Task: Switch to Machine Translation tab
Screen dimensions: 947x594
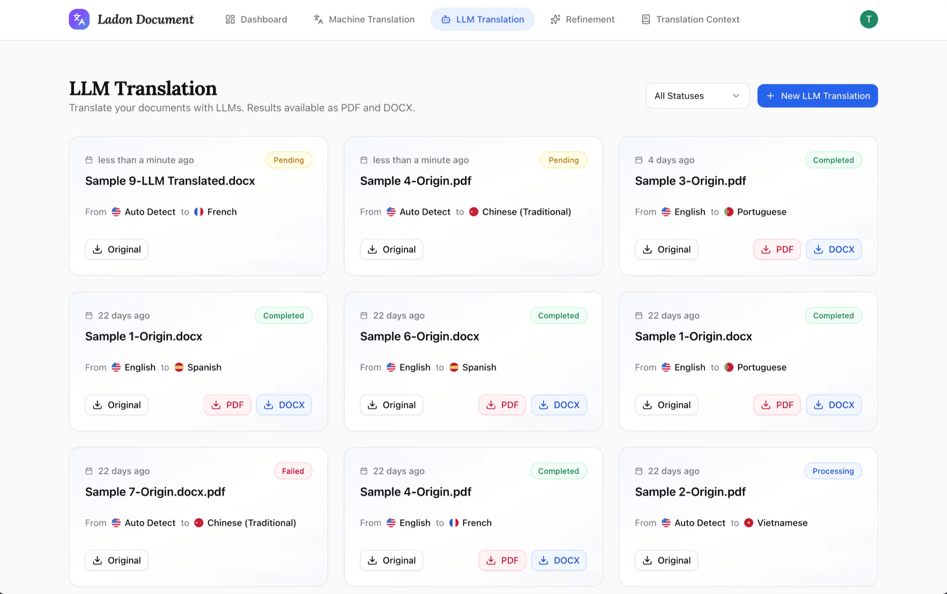Action: click(x=364, y=19)
